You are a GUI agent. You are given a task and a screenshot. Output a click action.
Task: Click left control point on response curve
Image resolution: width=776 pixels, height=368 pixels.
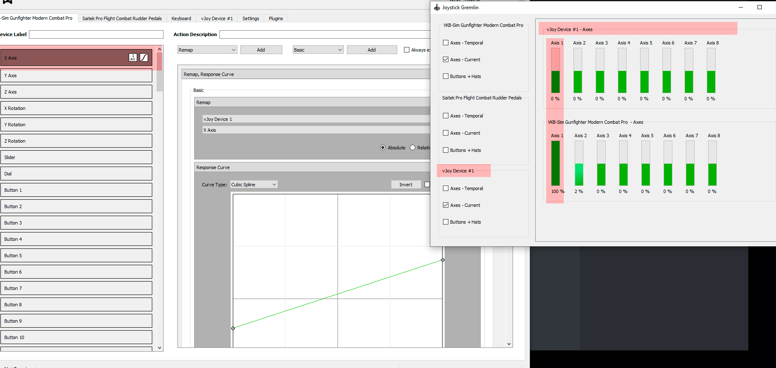pyautogui.click(x=233, y=328)
